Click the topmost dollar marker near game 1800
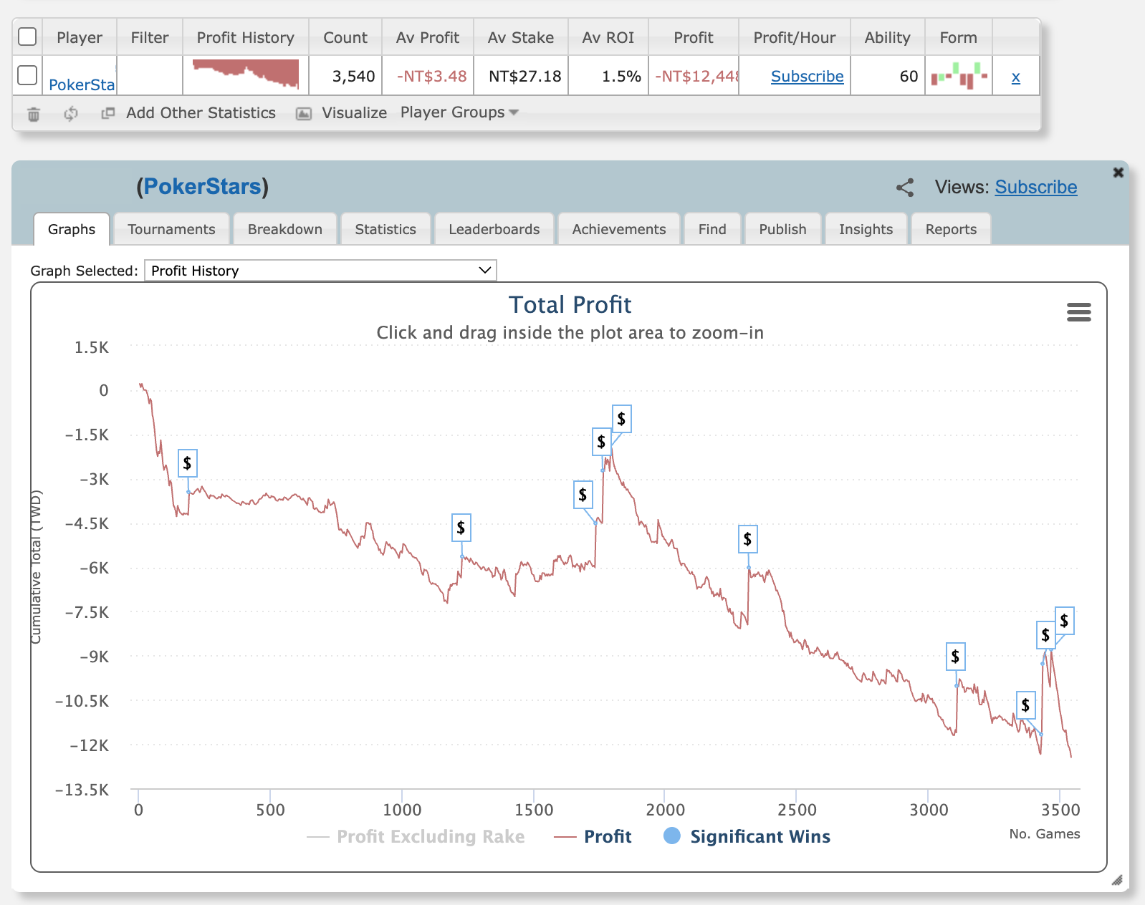 click(x=621, y=419)
